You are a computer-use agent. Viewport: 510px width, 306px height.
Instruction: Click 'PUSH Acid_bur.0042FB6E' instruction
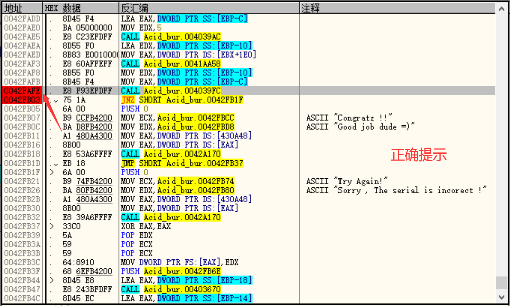[x=171, y=271]
